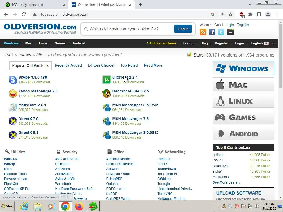Switch to the Recently Added tab
The height and width of the screenshot is (212, 283).
click(68, 65)
